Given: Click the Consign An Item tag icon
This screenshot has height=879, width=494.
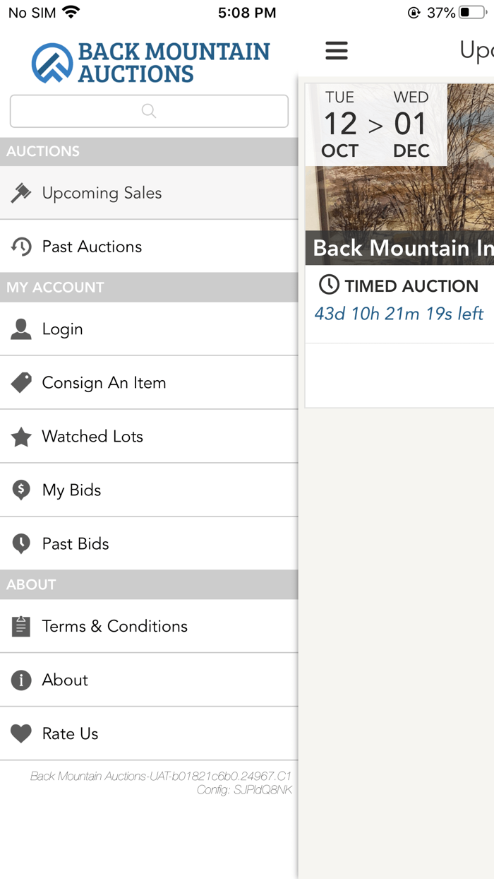Looking at the screenshot, I should (21, 382).
